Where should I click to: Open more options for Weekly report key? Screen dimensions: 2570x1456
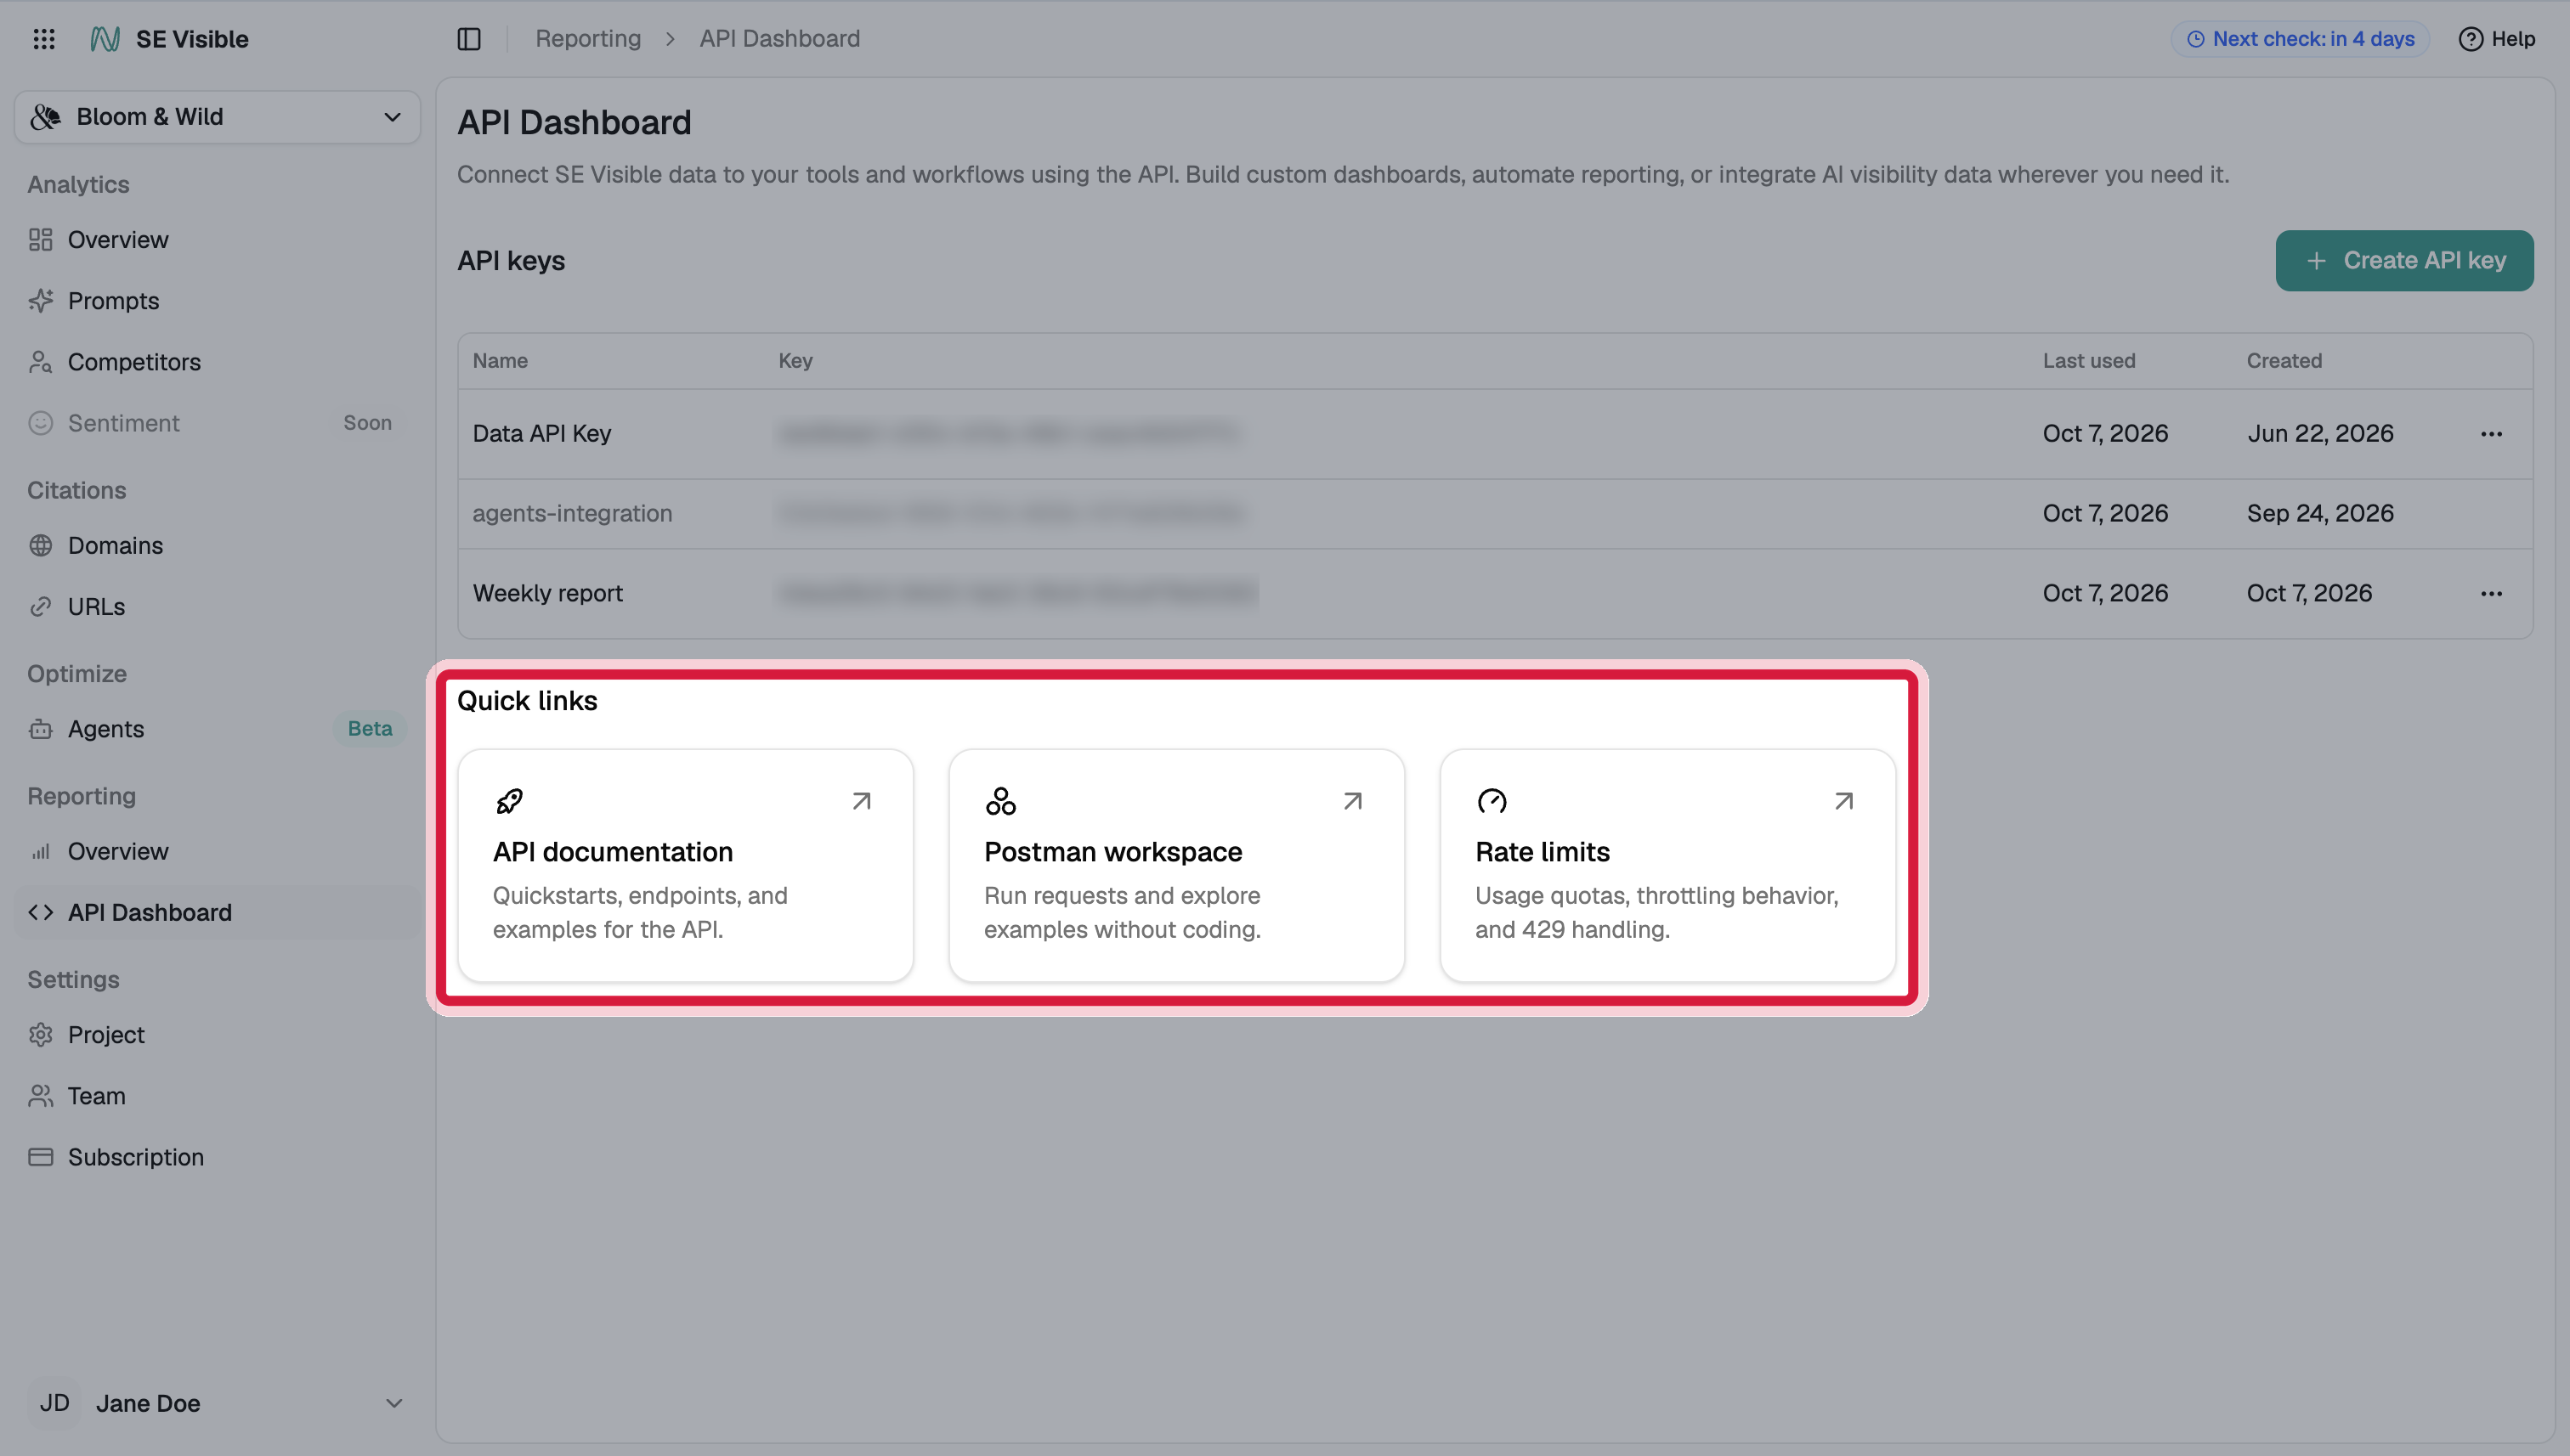point(2491,594)
